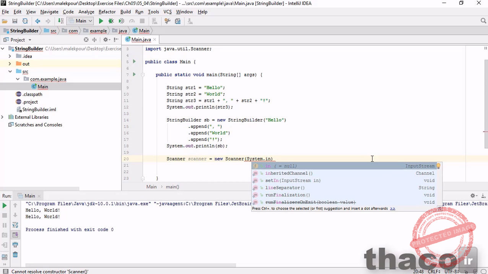Collapse the src folder in tree
The image size is (488, 274).
(10, 71)
